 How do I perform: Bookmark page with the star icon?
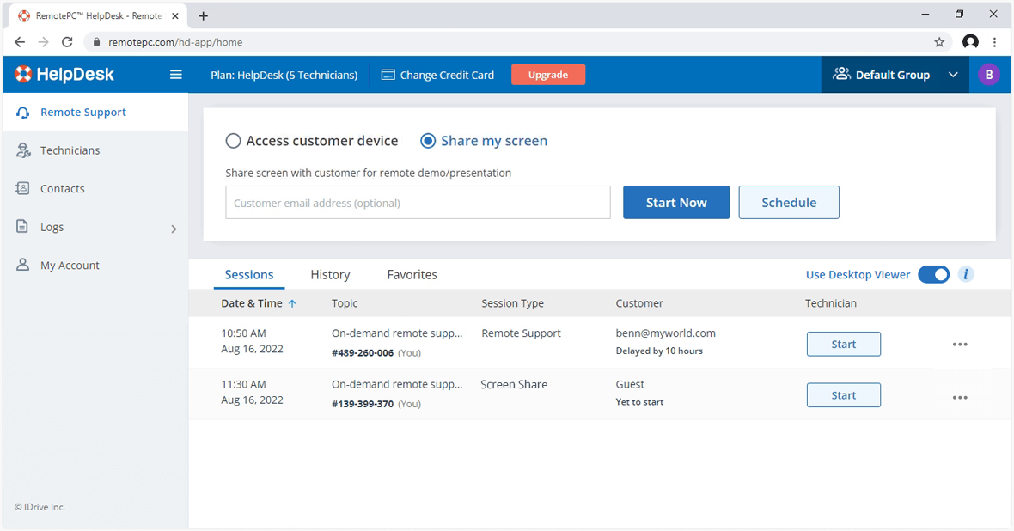pyautogui.click(x=939, y=42)
